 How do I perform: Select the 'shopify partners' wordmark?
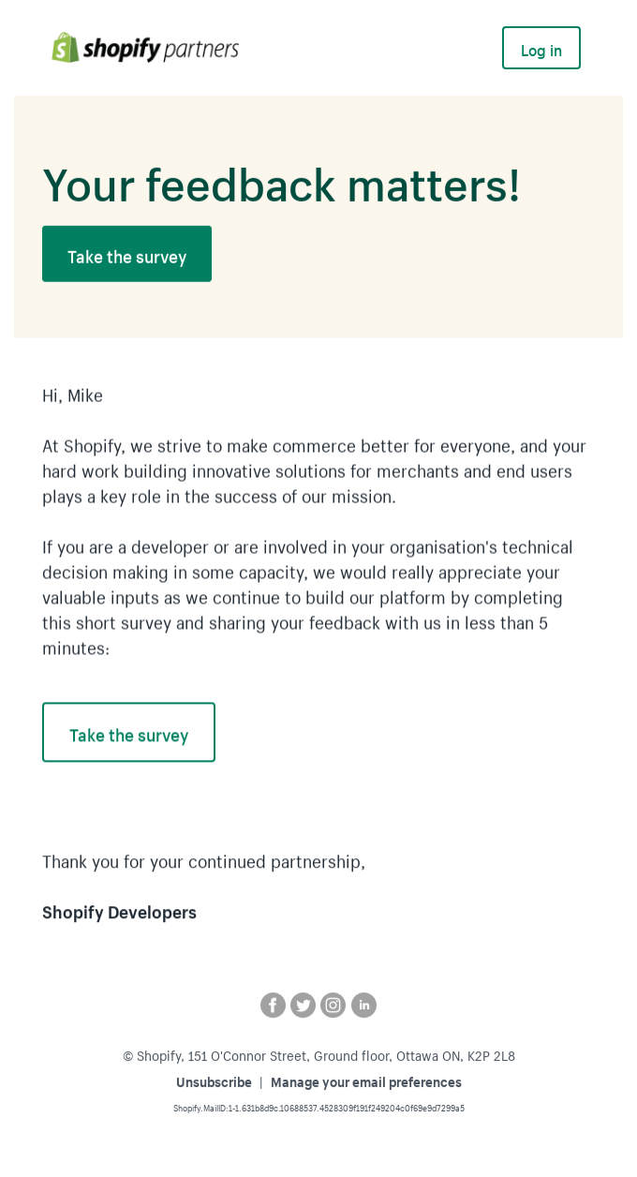point(159,48)
